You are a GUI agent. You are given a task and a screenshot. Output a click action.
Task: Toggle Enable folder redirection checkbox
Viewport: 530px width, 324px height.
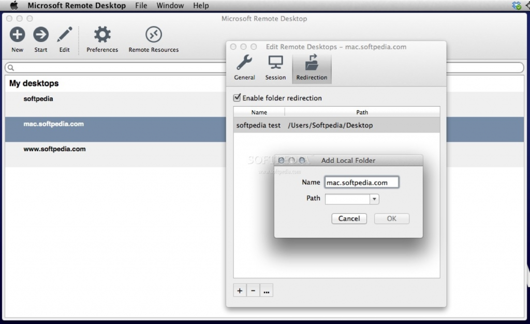(238, 98)
